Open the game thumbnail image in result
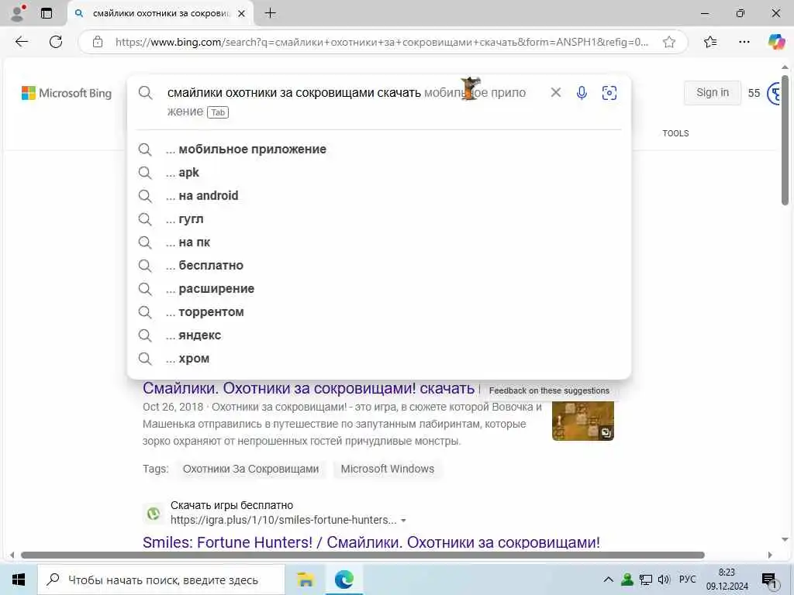The image size is (794, 595). click(583, 421)
